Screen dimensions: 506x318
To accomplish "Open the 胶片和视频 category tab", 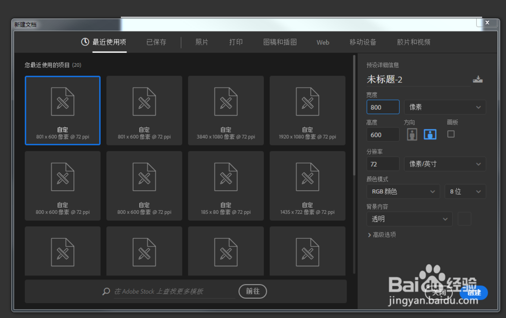I will [x=414, y=42].
